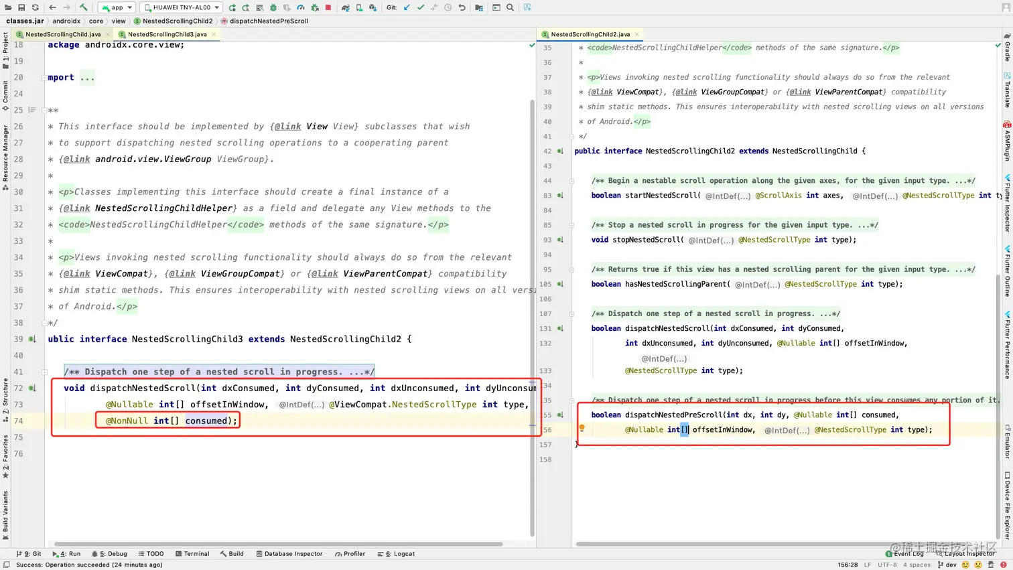Navigate back using the left arrow
This screenshot has width=1013, height=570.
(52, 7)
